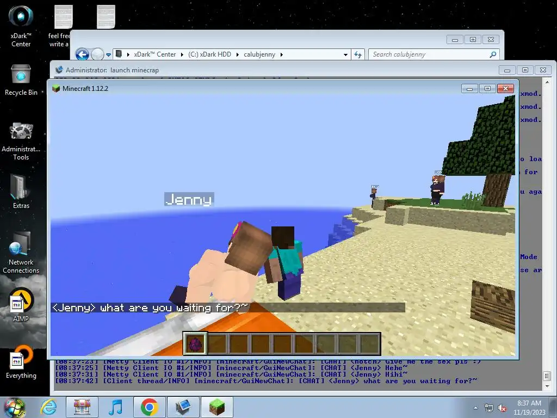The height and width of the screenshot is (418, 557).
Task: Select the spawn egg hotbar slot
Action: [195, 343]
